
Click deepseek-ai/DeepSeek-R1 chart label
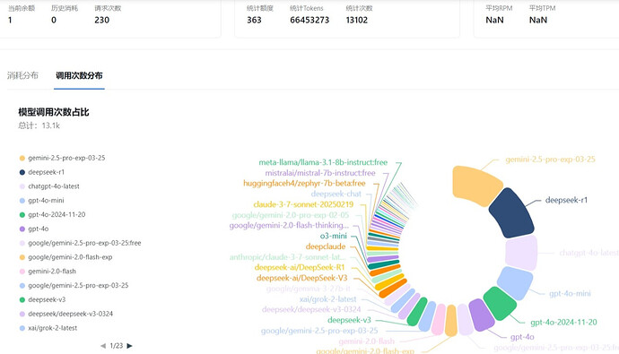[300, 268]
